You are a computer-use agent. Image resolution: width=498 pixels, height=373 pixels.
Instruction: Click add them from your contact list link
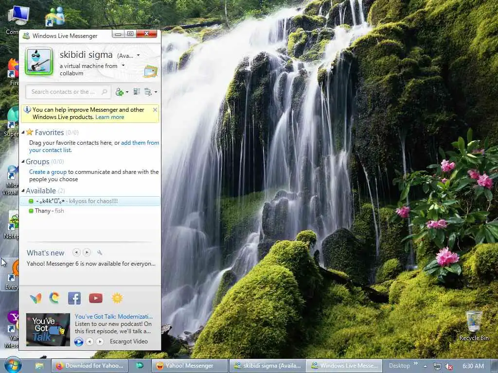pyautogui.click(x=94, y=147)
